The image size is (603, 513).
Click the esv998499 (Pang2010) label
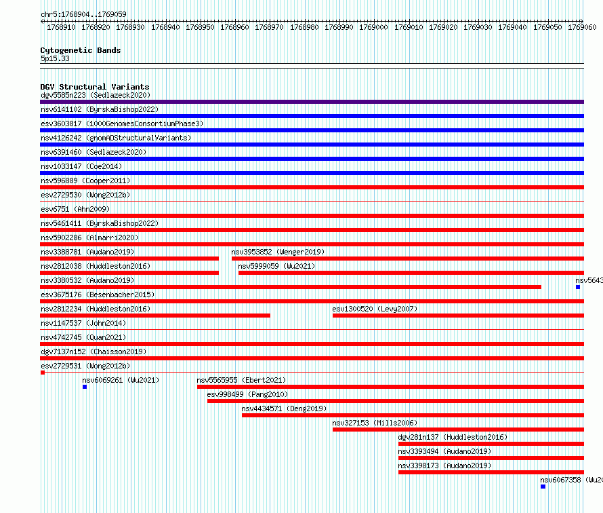coord(247,394)
